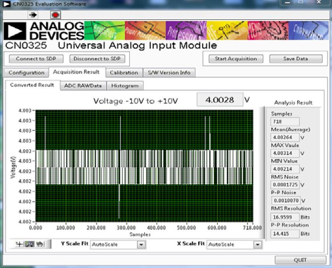Viewport: 332px width, 268px height.
Task: Click the Mean(Average) value 4.00264
Action: (x=285, y=137)
